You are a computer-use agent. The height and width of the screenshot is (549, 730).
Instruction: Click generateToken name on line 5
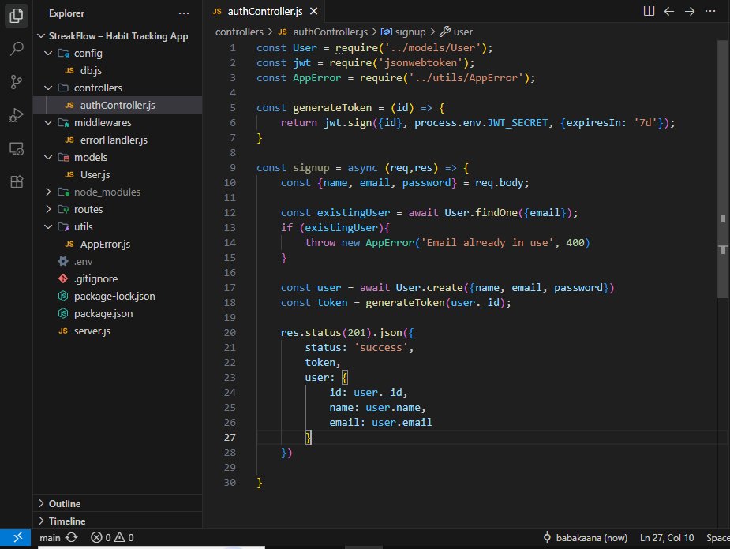(332, 107)
